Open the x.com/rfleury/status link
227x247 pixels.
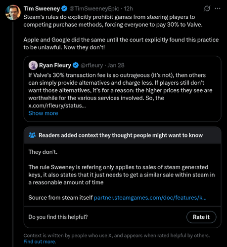pos(57,106)
